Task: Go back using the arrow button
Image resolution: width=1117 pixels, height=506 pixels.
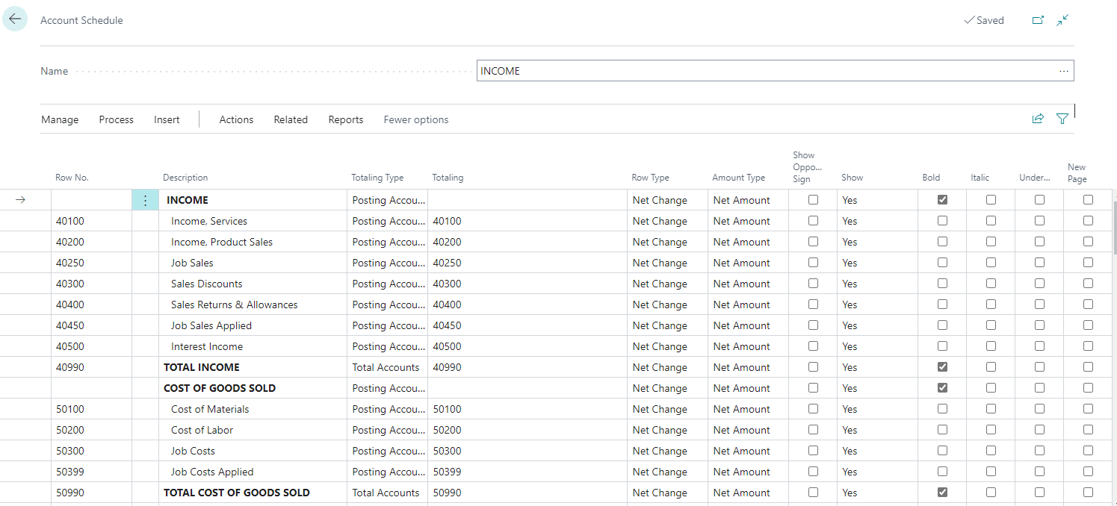Action: tap(15, 19)
